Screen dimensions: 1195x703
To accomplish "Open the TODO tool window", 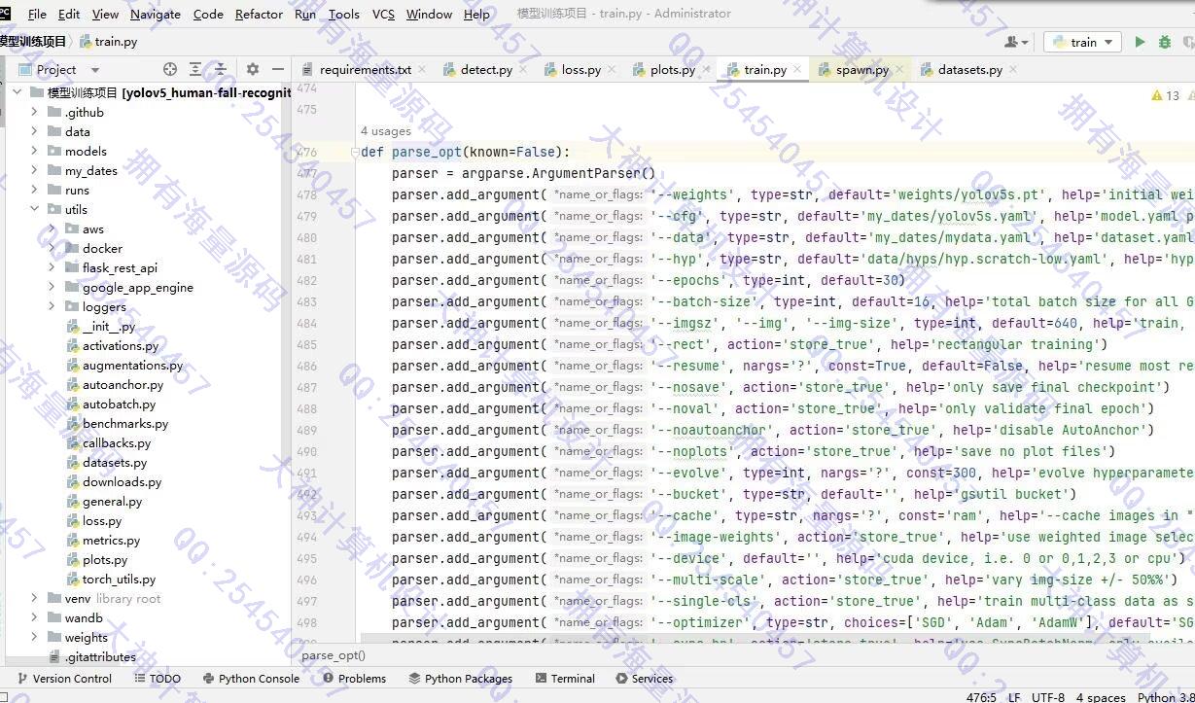I will tap(158, 679).
